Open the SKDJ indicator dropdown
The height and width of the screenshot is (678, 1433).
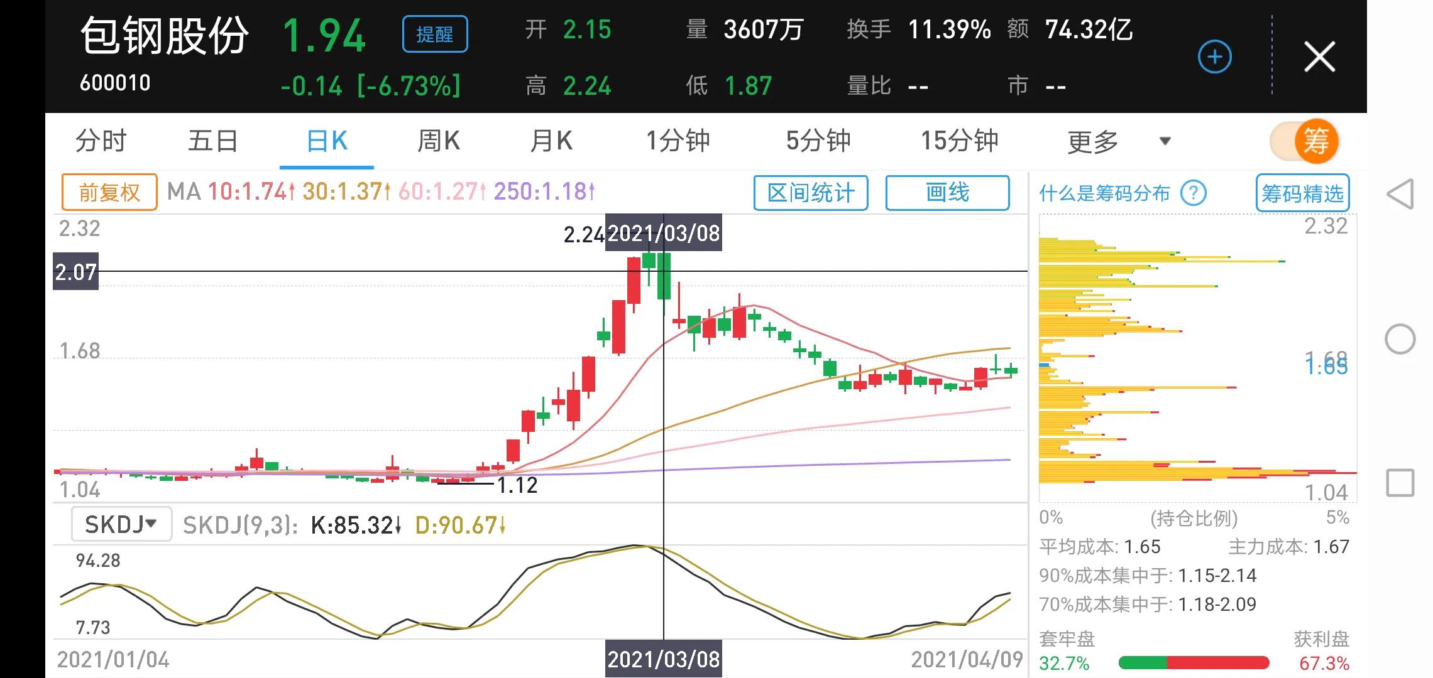click(x=121, y=524)
